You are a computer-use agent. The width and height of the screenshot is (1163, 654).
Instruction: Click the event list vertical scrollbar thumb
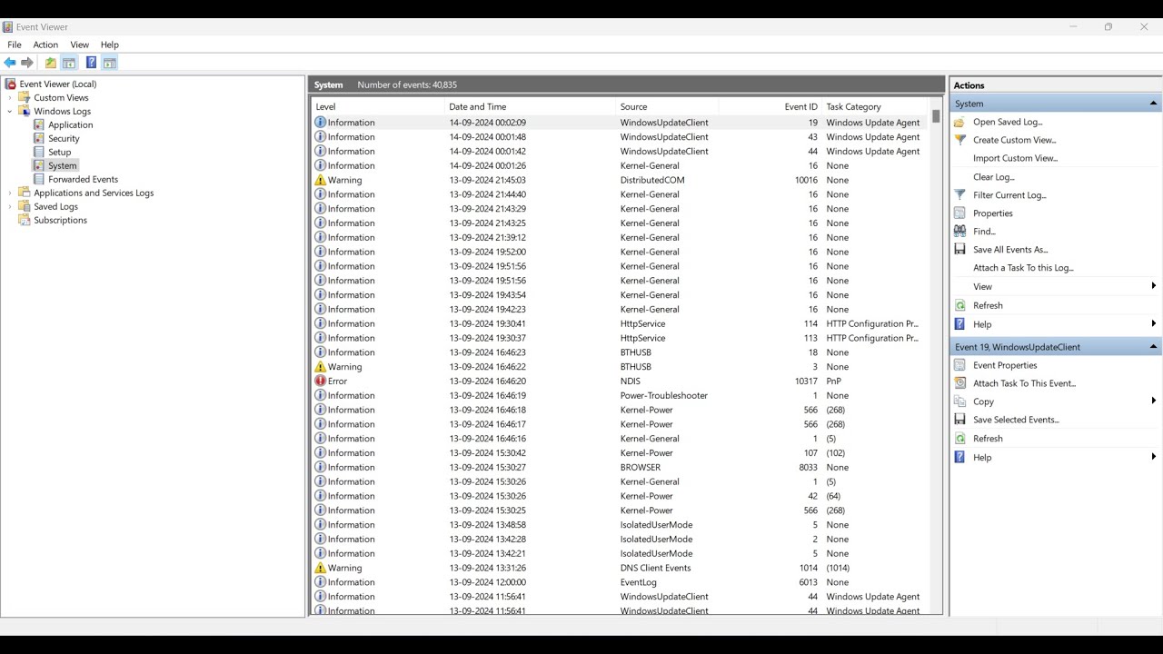pyautogui.click(x=936, y=116)
